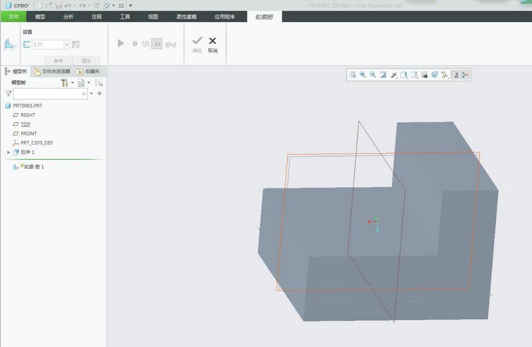Image resolution: width=532 pixels, height=347 pixels.
Task: Open the 属性 panel tab
Action: [x=86, y=60]
